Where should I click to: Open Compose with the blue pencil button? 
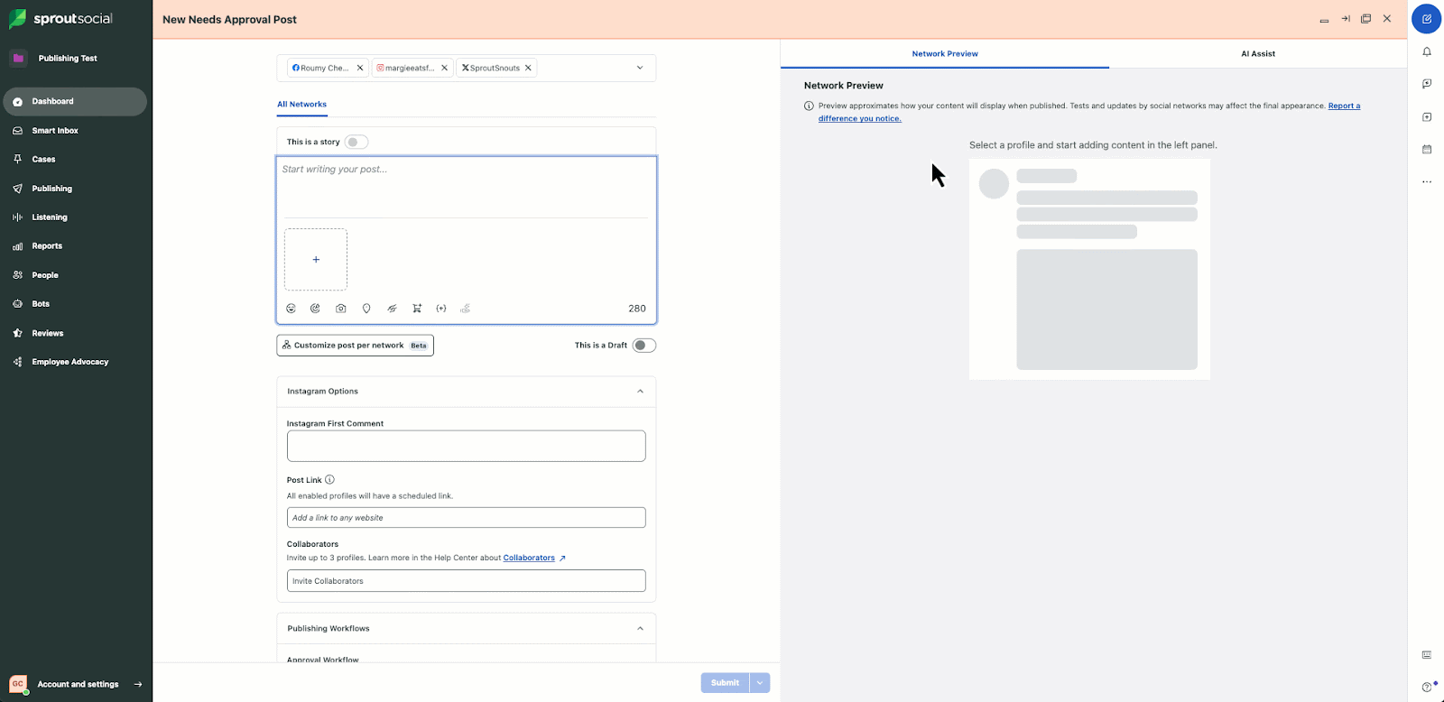(1427, 19)
